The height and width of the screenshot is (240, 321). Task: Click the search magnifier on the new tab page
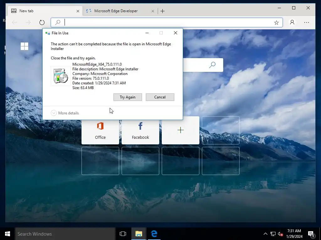click(x=212, y=65)
